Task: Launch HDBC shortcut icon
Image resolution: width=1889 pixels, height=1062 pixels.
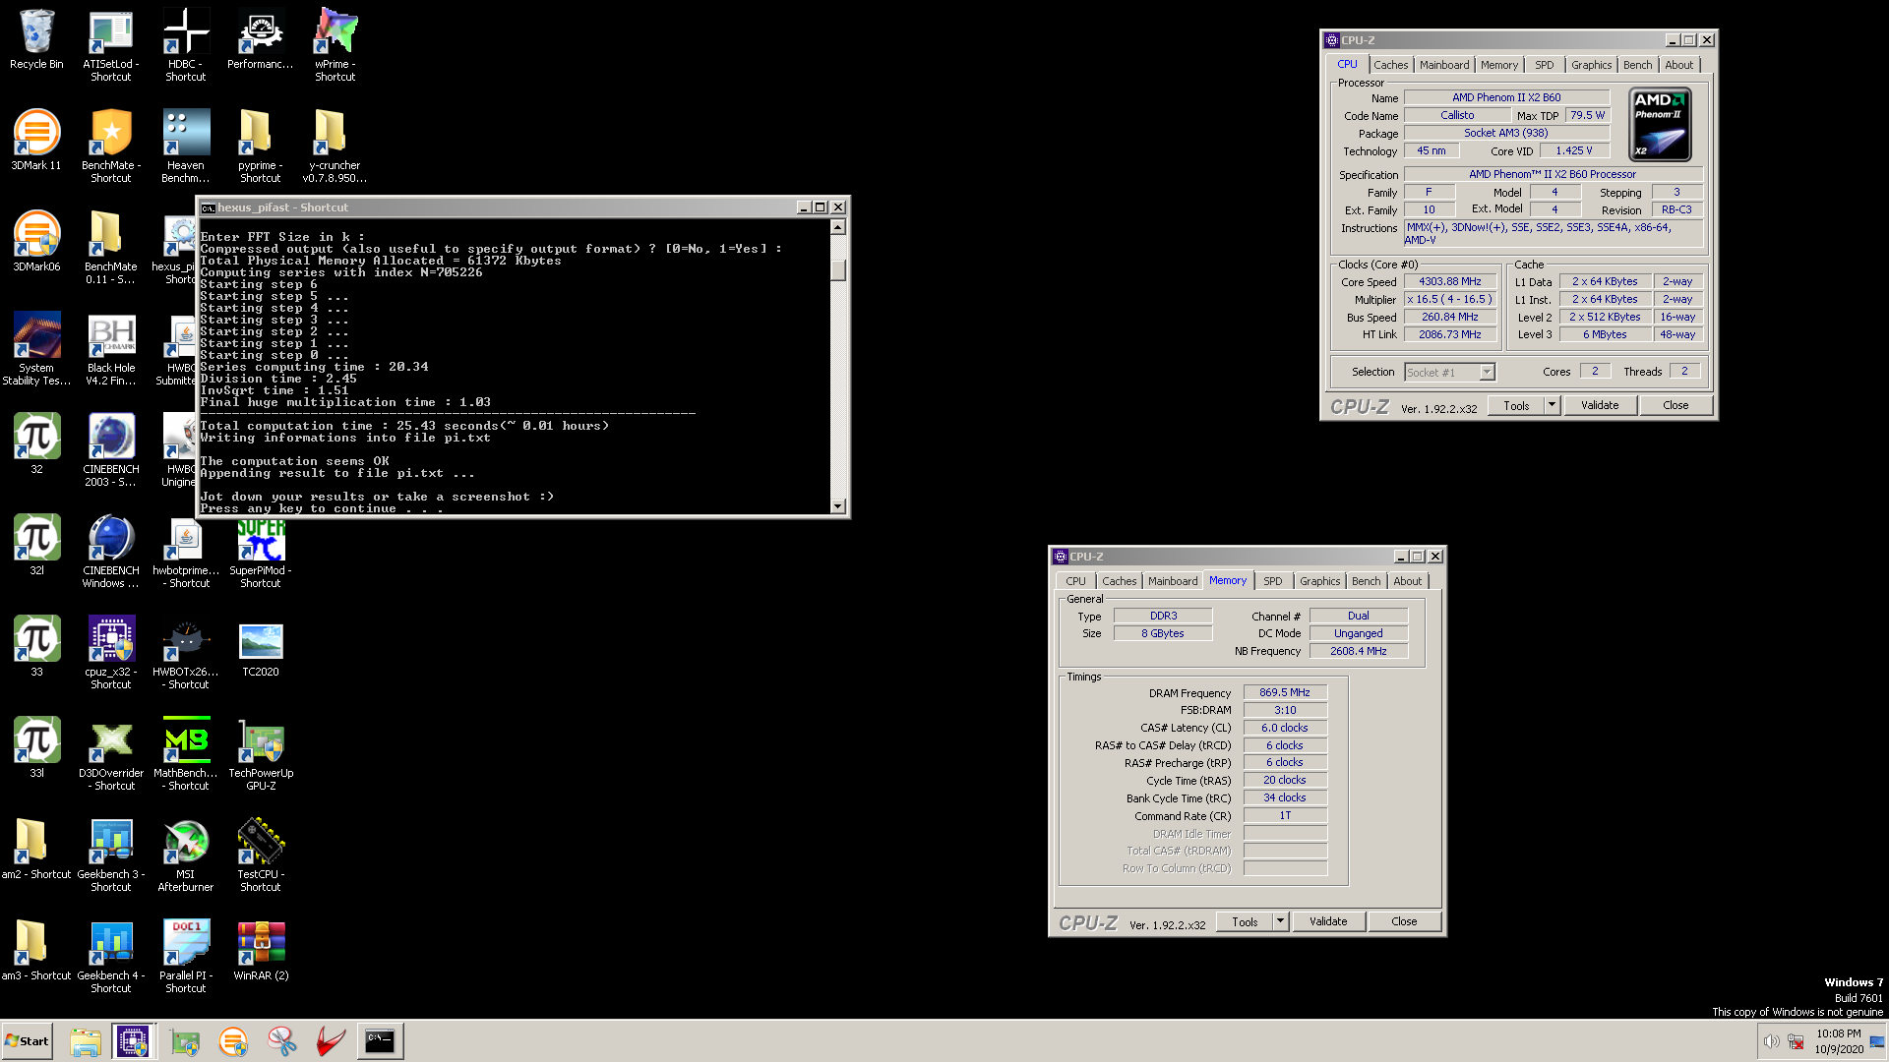Action: pos(186,44)
